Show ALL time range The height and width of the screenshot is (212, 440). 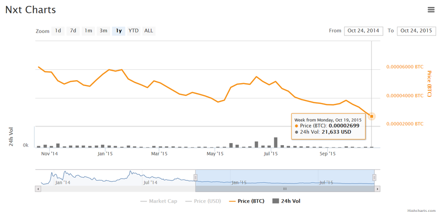[149, 31]
